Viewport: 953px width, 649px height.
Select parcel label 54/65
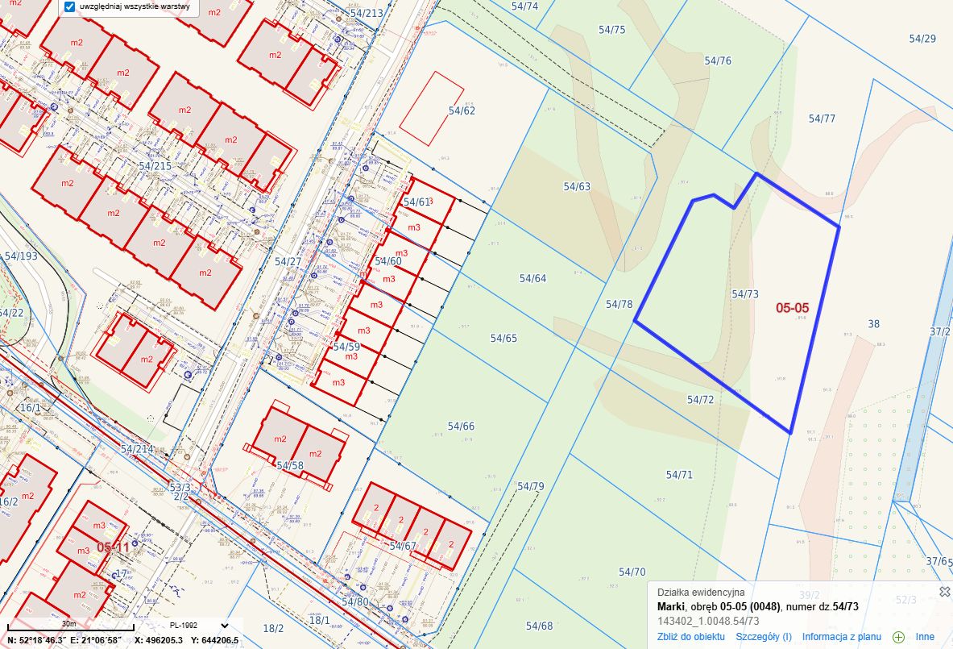(503, 338)
